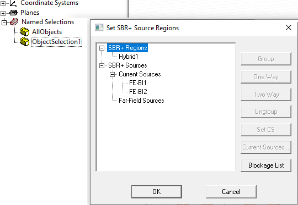Click the yellow ObjectSelection1 icon
Screen dimensions: 298x205
[25, 41]
